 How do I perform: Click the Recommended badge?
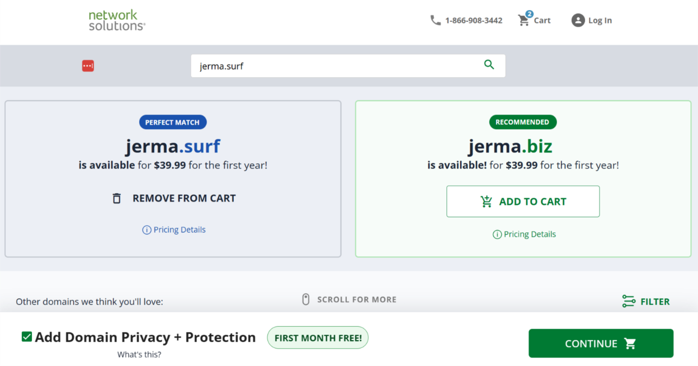point(522,122)
